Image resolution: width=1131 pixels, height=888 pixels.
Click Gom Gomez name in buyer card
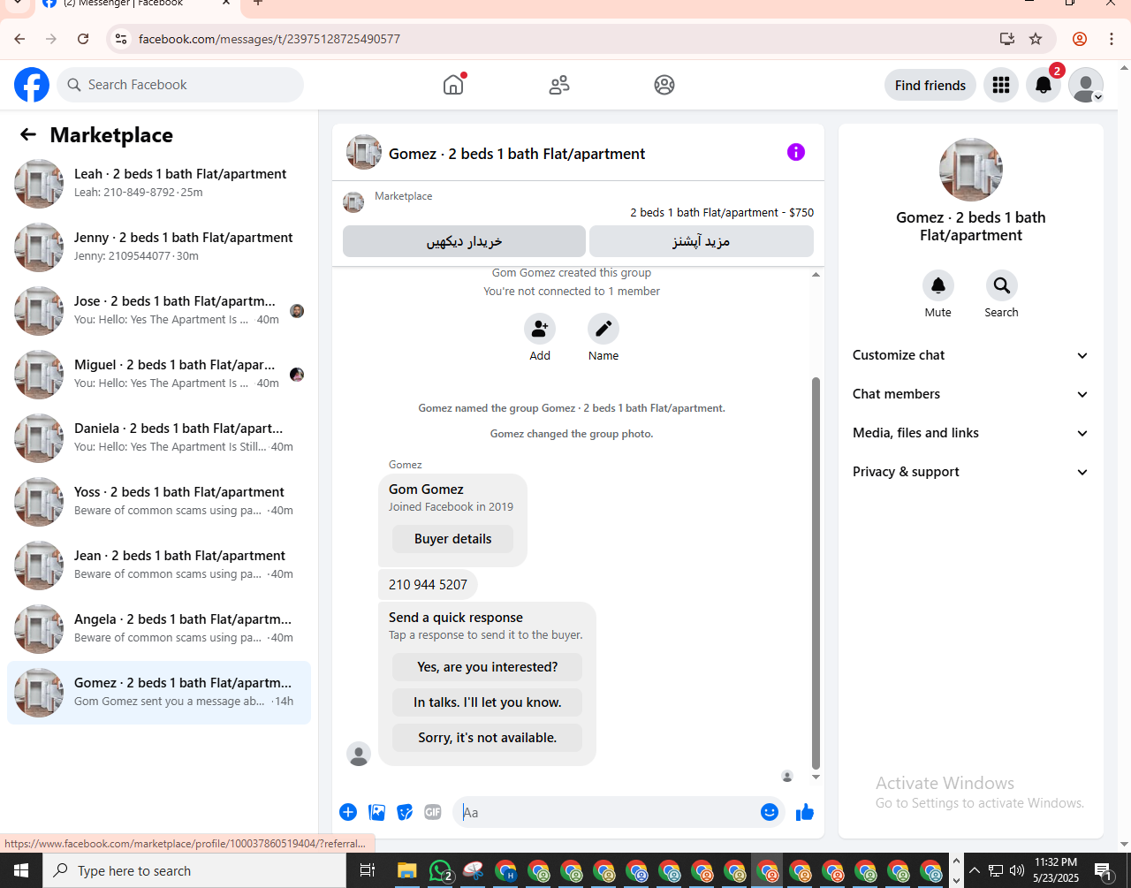pos(426,490)
